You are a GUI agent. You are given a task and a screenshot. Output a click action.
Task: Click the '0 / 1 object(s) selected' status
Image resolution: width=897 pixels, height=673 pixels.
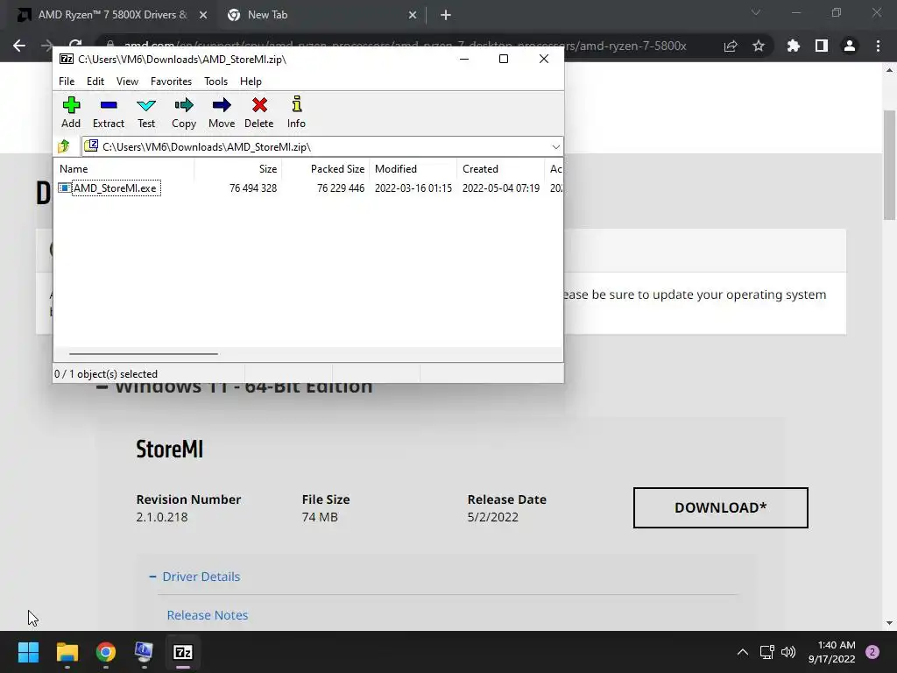(106, 373)
